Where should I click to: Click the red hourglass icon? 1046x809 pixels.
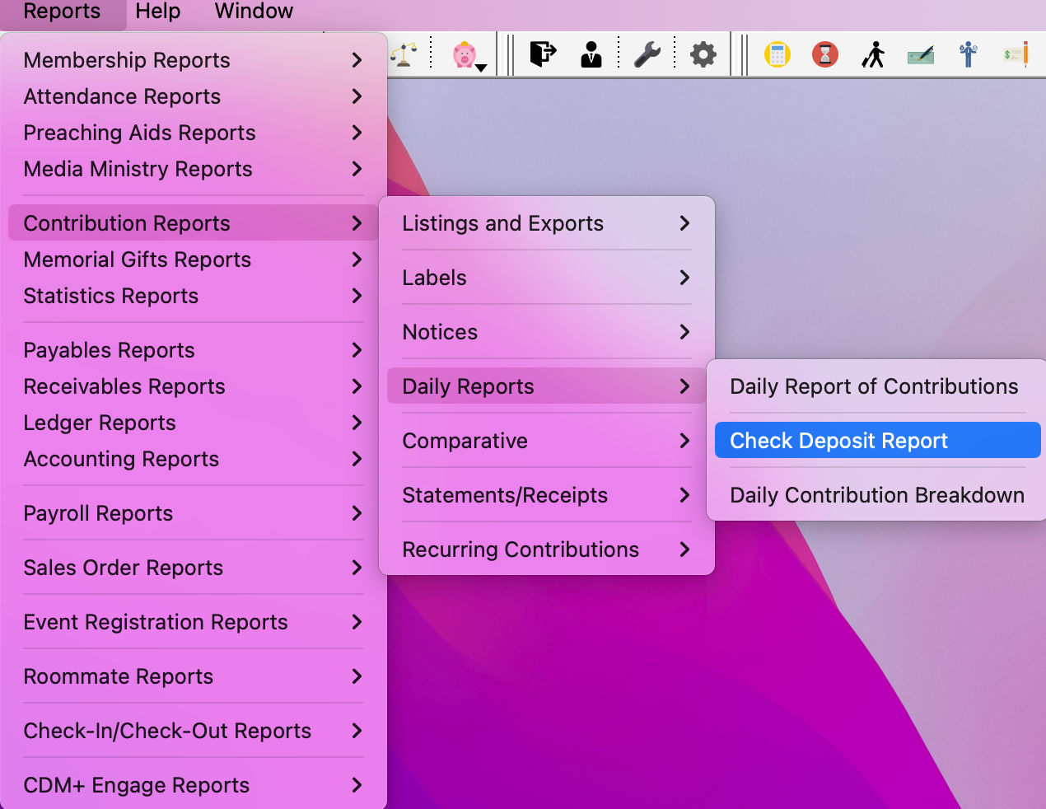(824, 55)
